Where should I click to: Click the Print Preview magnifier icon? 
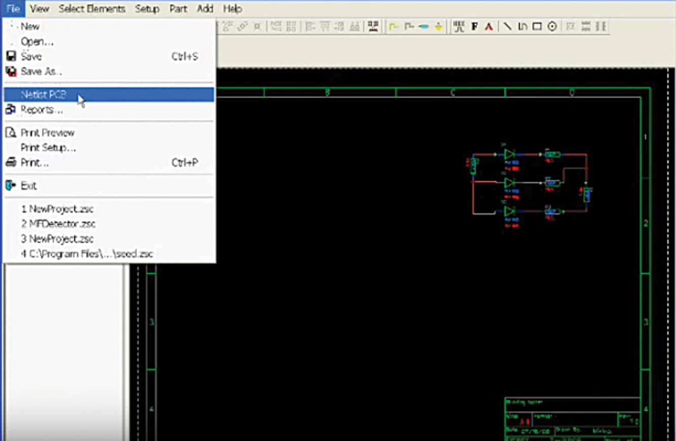click(x=10, y=133)
